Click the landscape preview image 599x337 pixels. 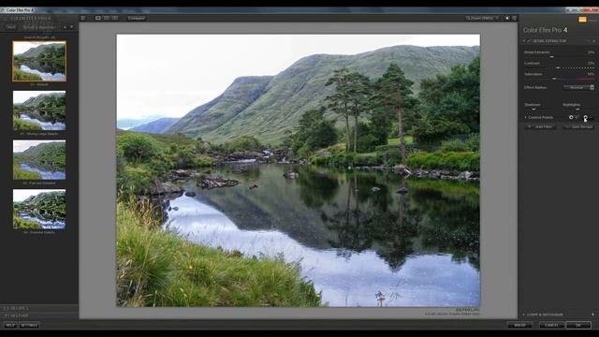(298, 170)
